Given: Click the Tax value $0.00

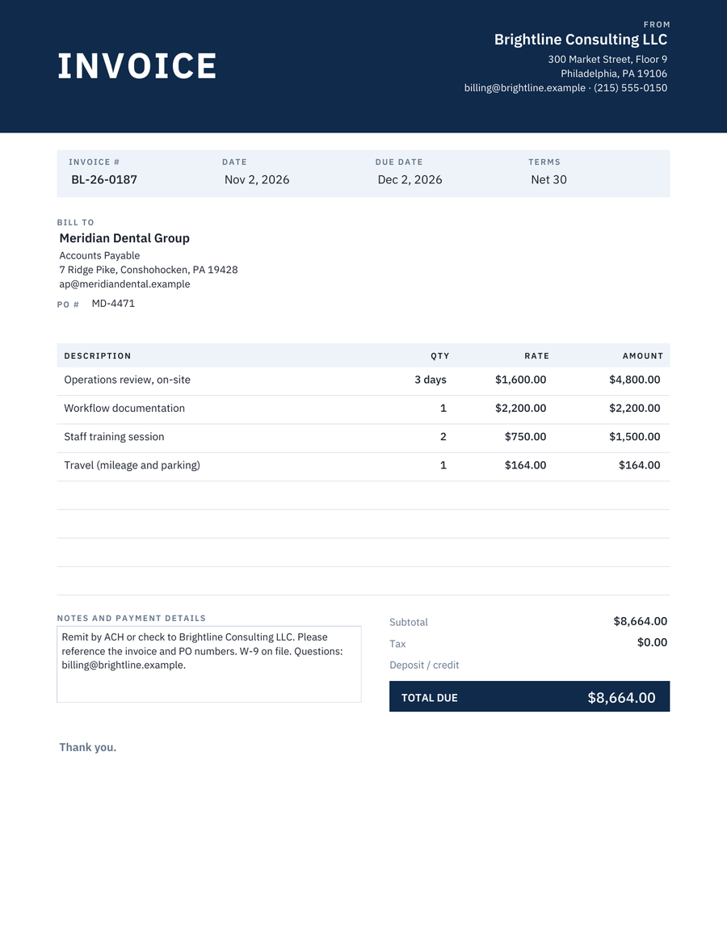Looking at the screenshot, I should (x=652, y=642).
